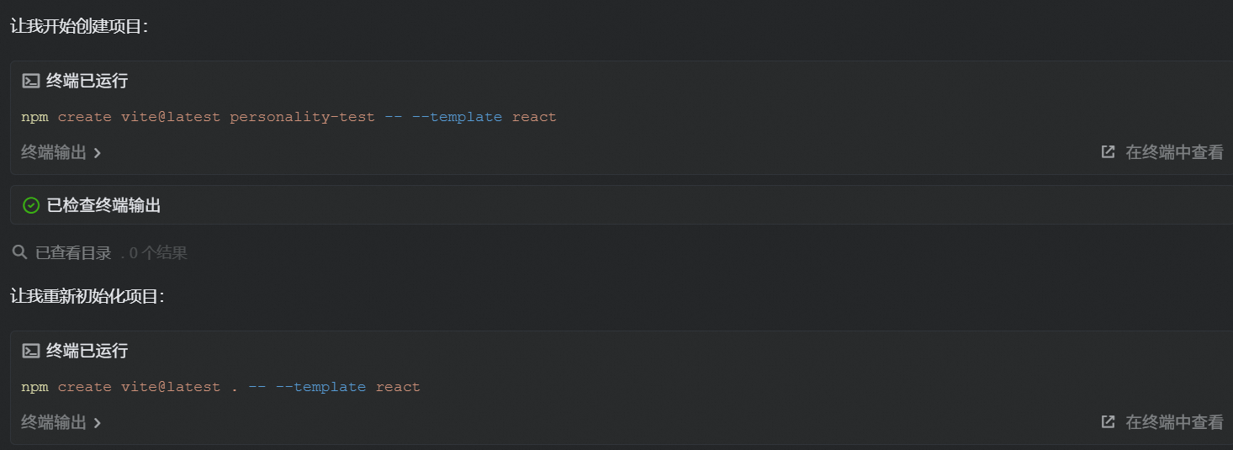
Task: Click the personality-test npm create command line
Action: [x=288, y=117]
